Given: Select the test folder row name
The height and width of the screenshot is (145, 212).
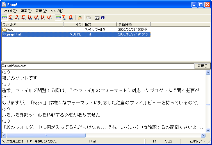Looking at the screenshot, I should pos(10,30).
